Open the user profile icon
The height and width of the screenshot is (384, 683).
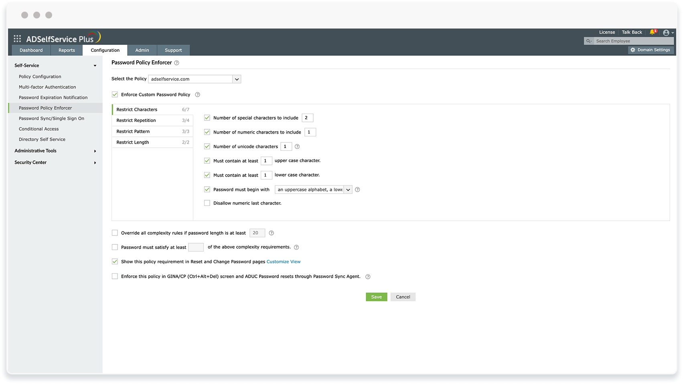tap(667, 33)
